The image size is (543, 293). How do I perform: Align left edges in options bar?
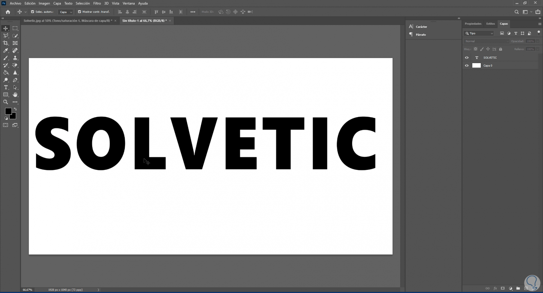click(120, 12)
